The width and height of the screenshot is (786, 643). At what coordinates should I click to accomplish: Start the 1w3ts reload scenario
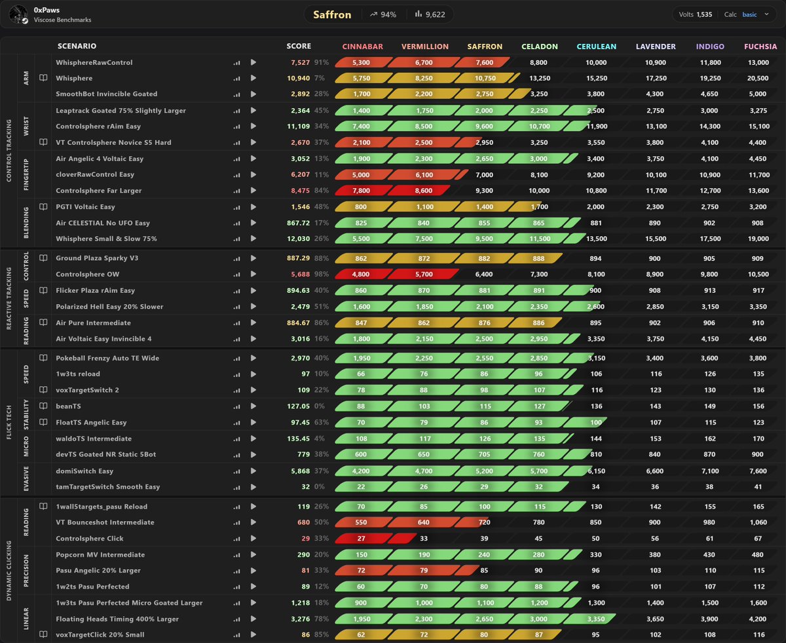[x=253, y=374]
